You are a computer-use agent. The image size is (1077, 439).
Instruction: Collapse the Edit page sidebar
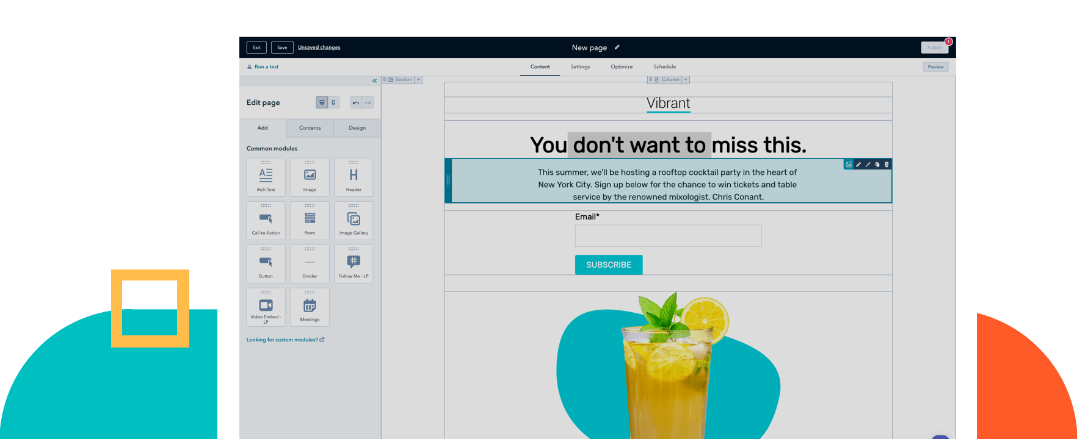[x=374, y=80]
